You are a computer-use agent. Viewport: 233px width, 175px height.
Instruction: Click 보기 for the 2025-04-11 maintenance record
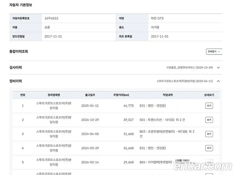click(209, 106)
